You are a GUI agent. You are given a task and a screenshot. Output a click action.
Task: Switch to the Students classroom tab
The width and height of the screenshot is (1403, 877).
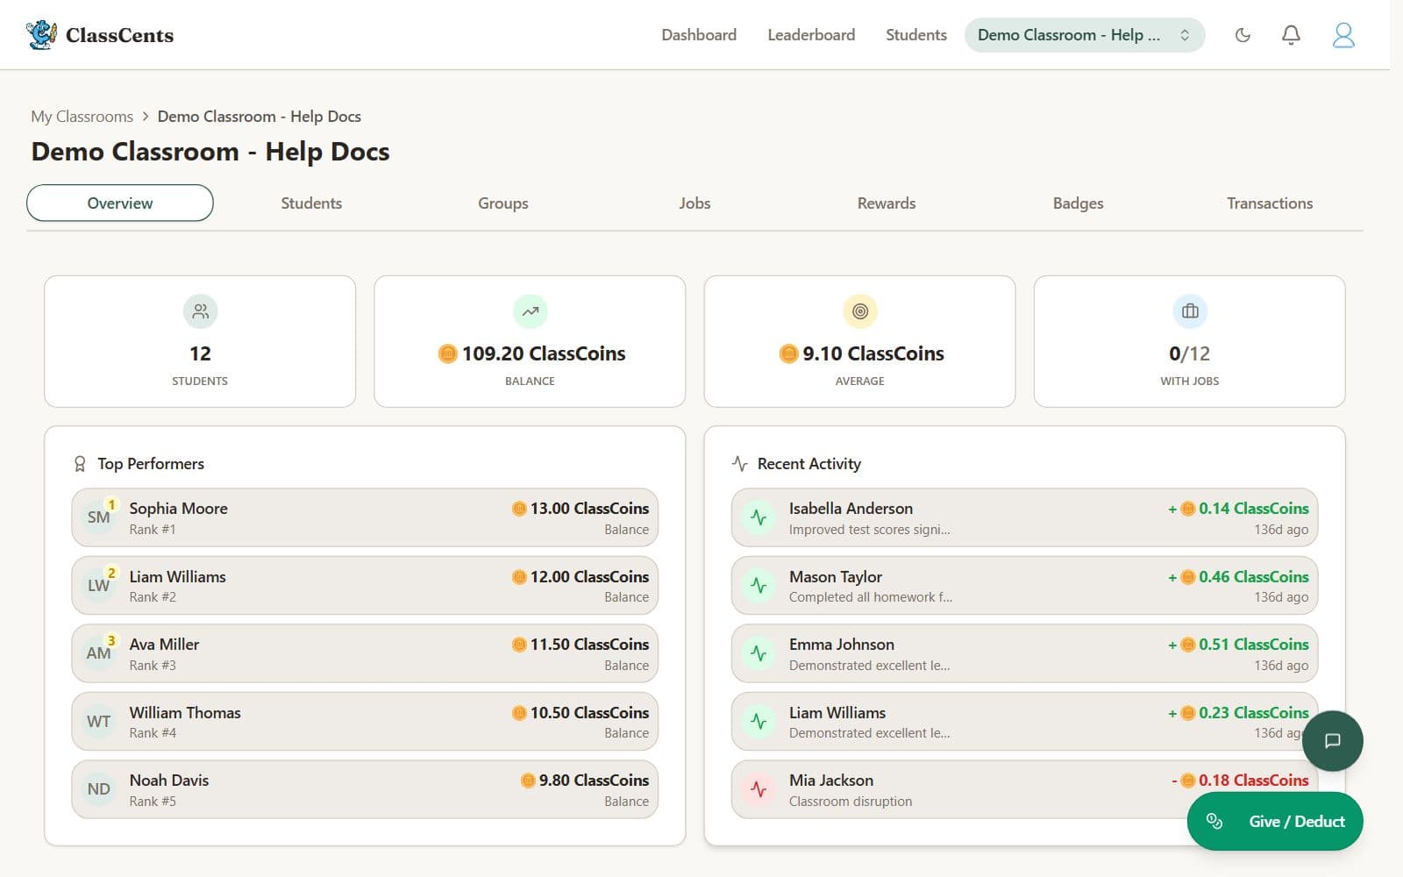(x=311, y=203)
